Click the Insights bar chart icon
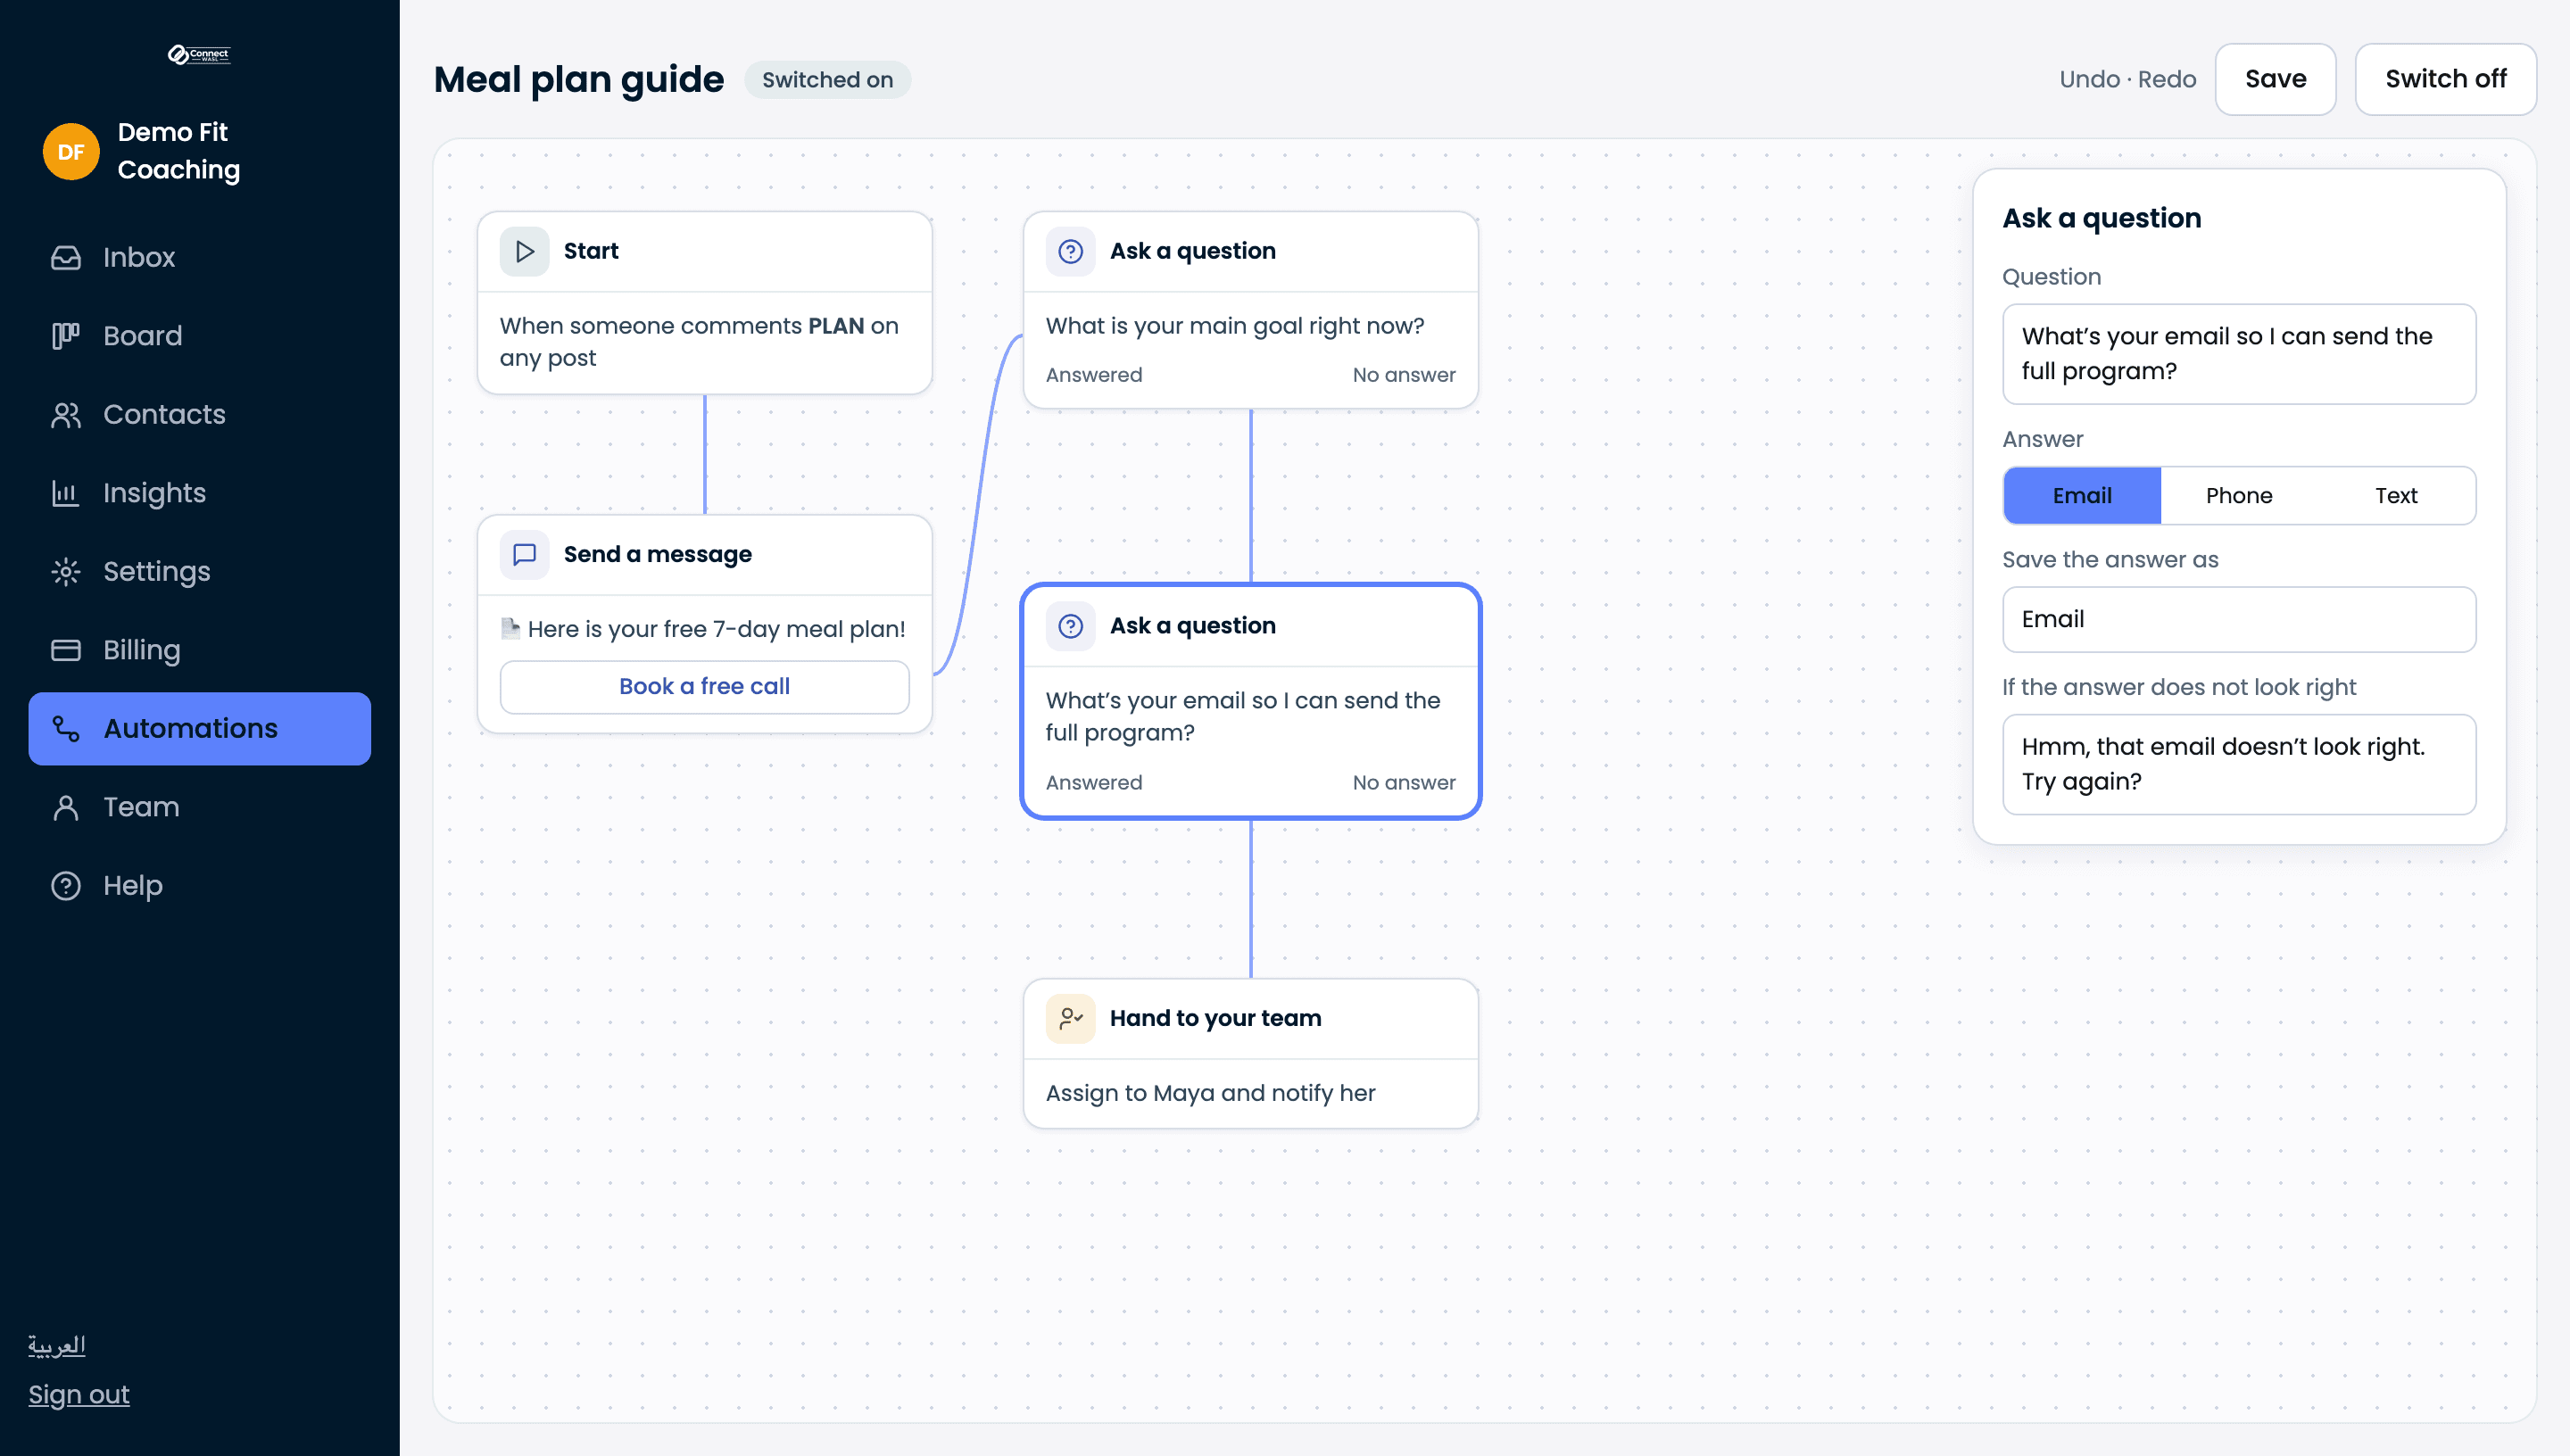 66,493
